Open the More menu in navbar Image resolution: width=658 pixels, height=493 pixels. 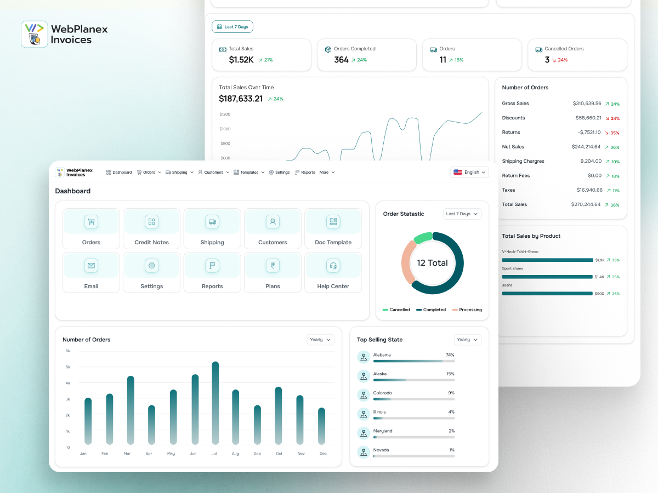click(327, 172)
